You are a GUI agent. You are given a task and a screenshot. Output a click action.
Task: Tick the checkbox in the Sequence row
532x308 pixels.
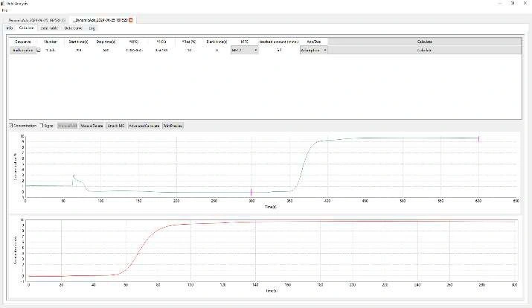(x=38, y=50)
